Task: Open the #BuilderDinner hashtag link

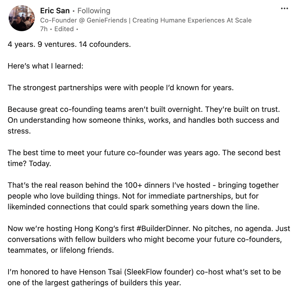Action: (163, 228)
